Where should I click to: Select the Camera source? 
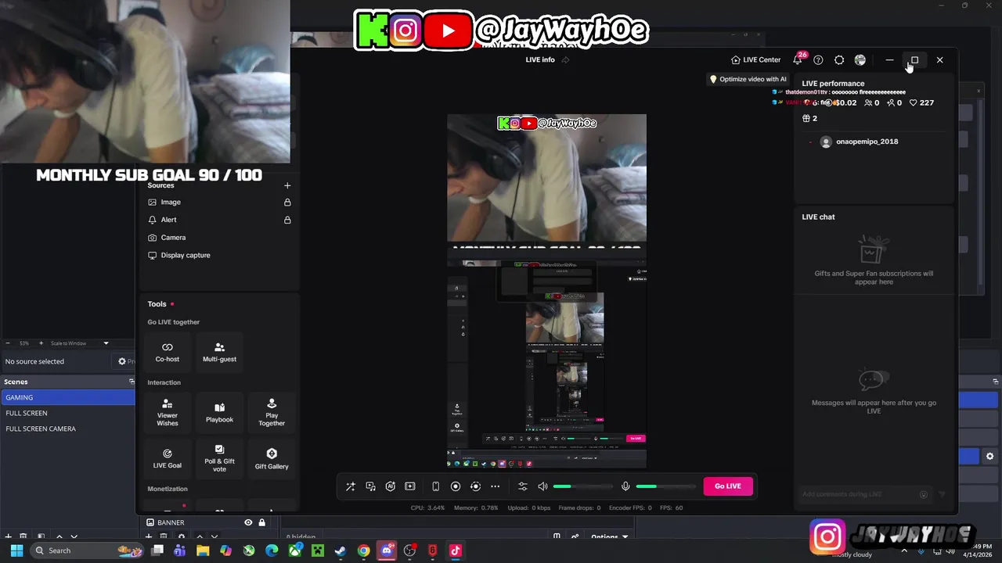(173, 238)
